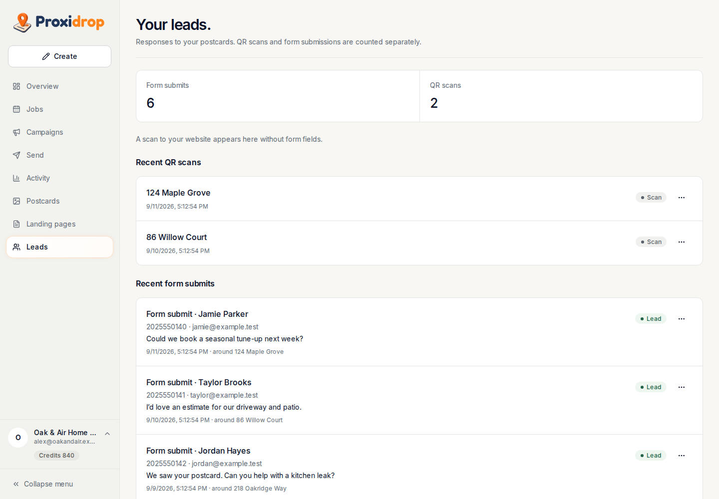Open options for 124 Maple Grove scan
This screenshot has width=719, height=499.
coord(682,198)
